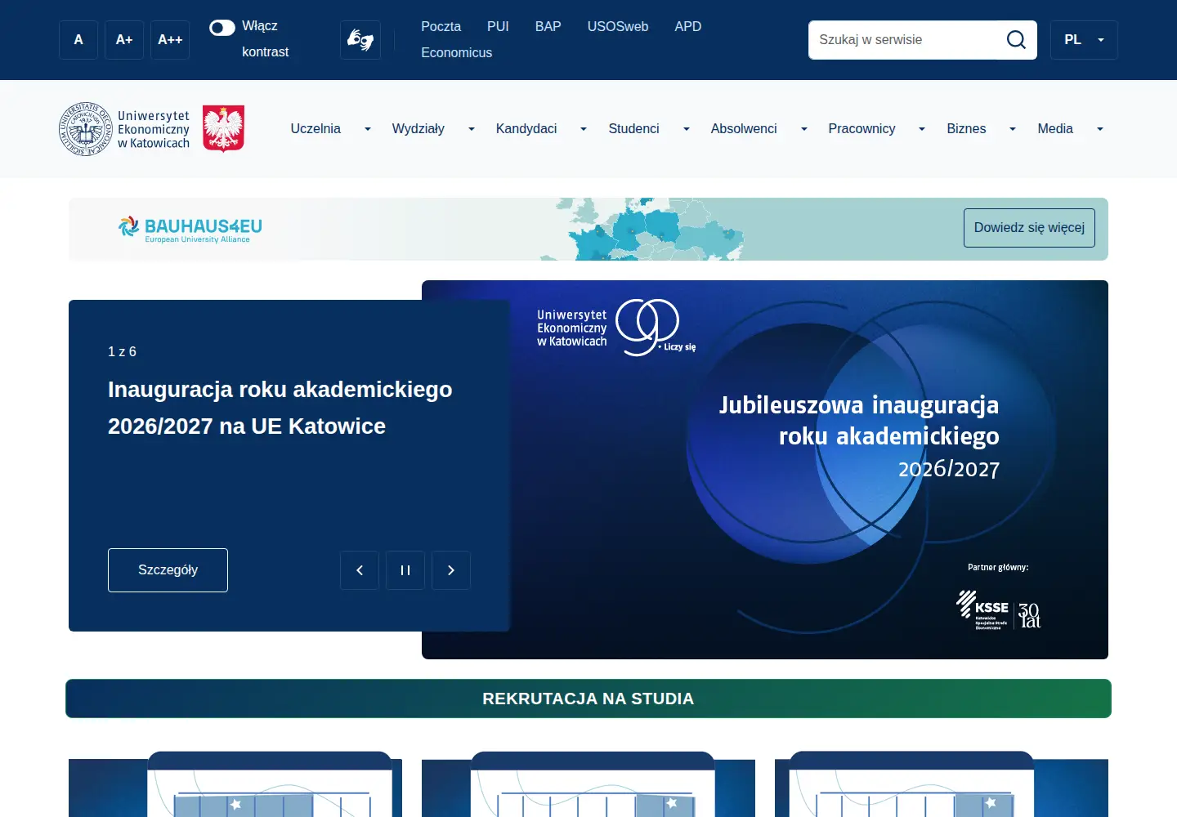Open the Media menu item
This screenshot has height=817, width=1177.
tap(1055, 129)
